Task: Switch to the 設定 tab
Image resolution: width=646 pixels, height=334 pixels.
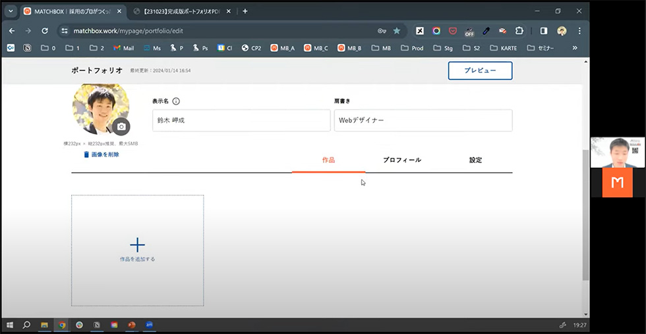Action: click(x=475, y=160)
